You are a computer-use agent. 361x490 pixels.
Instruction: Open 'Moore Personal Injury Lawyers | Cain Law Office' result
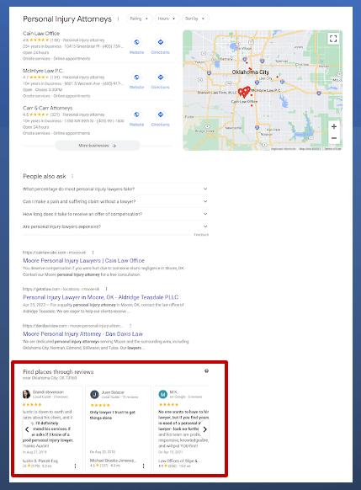pos(83,261)
